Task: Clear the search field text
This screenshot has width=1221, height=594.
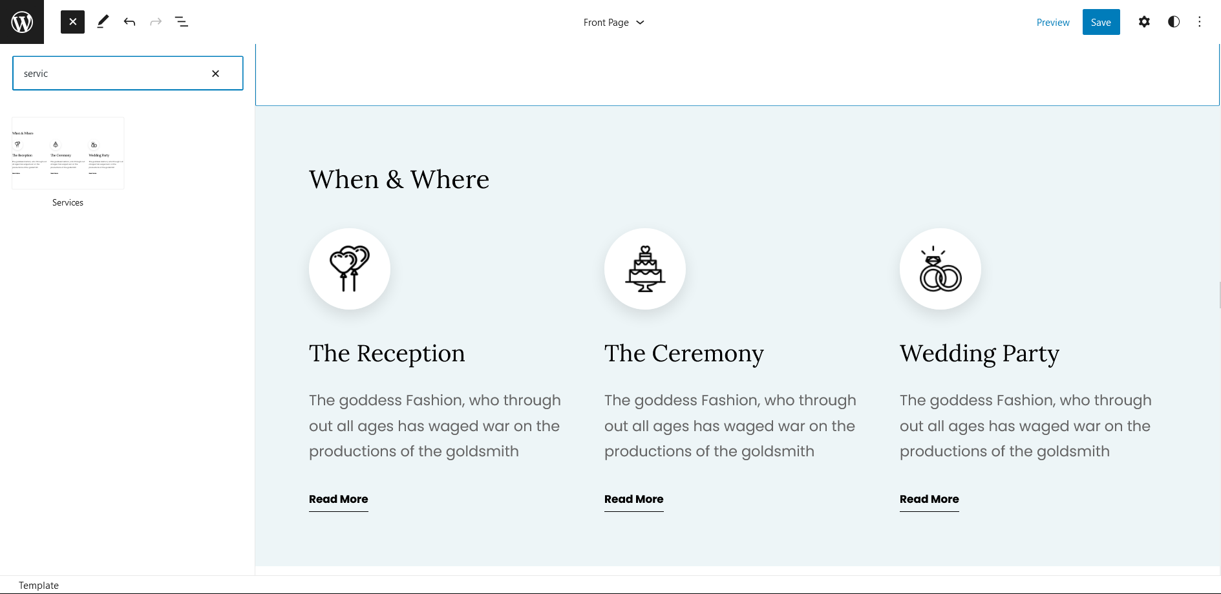Action: [x=215, y=74]
